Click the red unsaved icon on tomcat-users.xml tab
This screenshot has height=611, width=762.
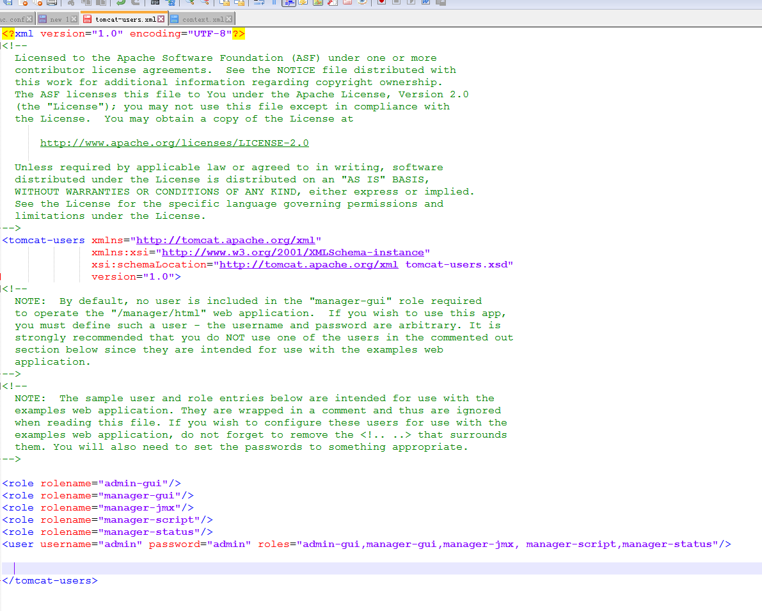88,19
